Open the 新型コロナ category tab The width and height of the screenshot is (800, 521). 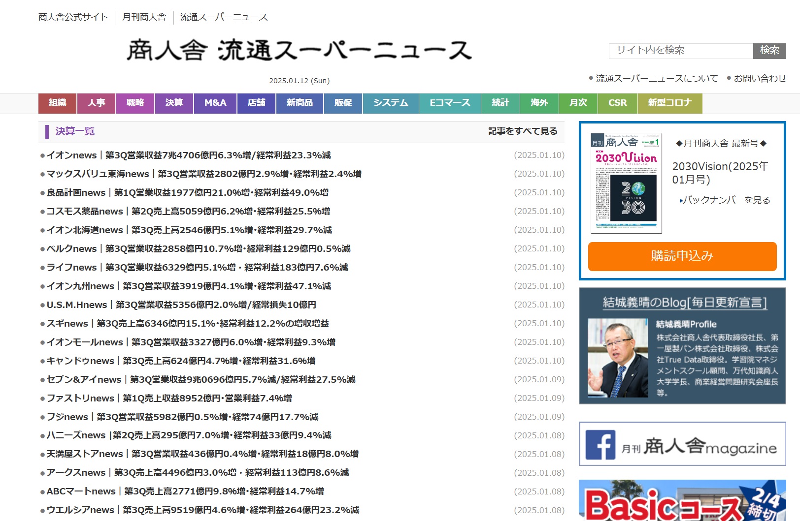670,103
